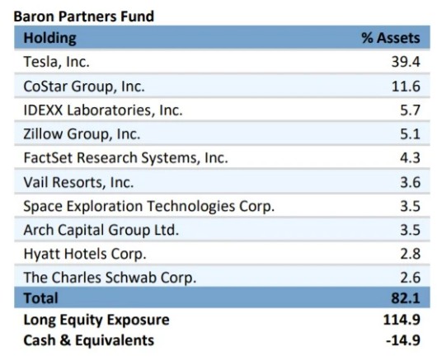This screenshot has width=437, height=360.
Task: Click the Tesla, Inc. row
Action: point(222,62)
